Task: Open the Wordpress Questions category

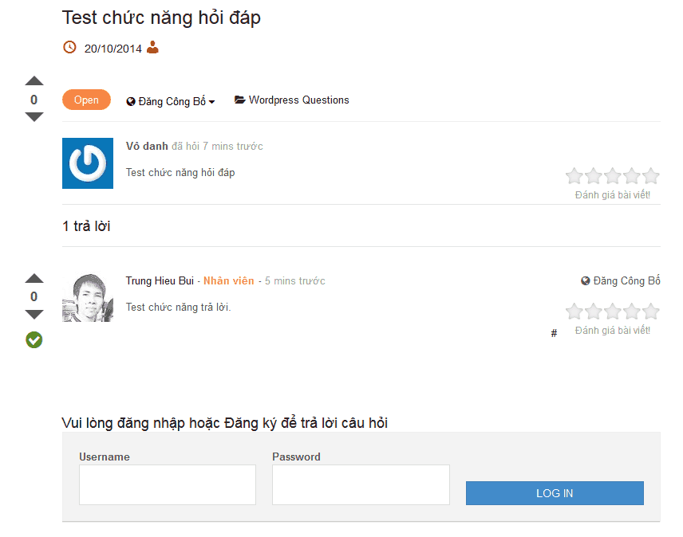Action: 298,100
